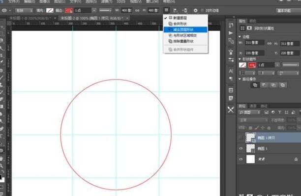Open stroke width slider arrow in options bar
This screenshot has width=301, height=196.
(x=94, y=10)
